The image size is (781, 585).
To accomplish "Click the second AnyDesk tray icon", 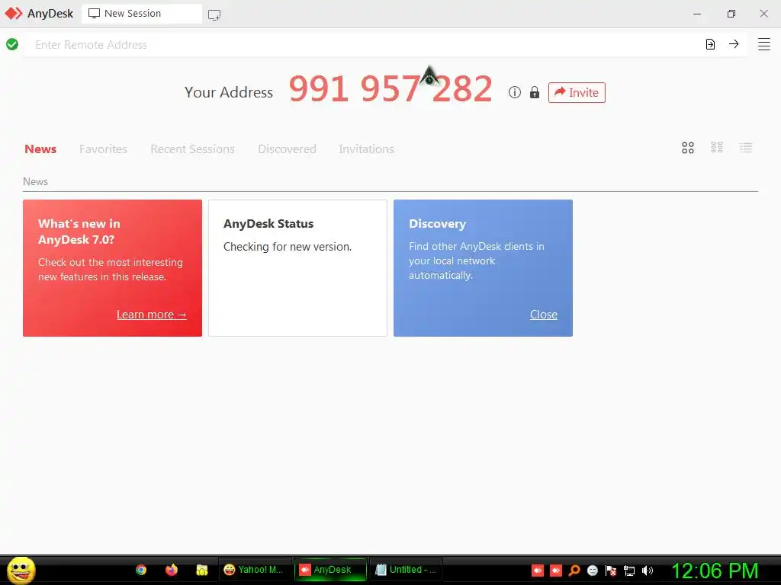I will pos(556,571).
